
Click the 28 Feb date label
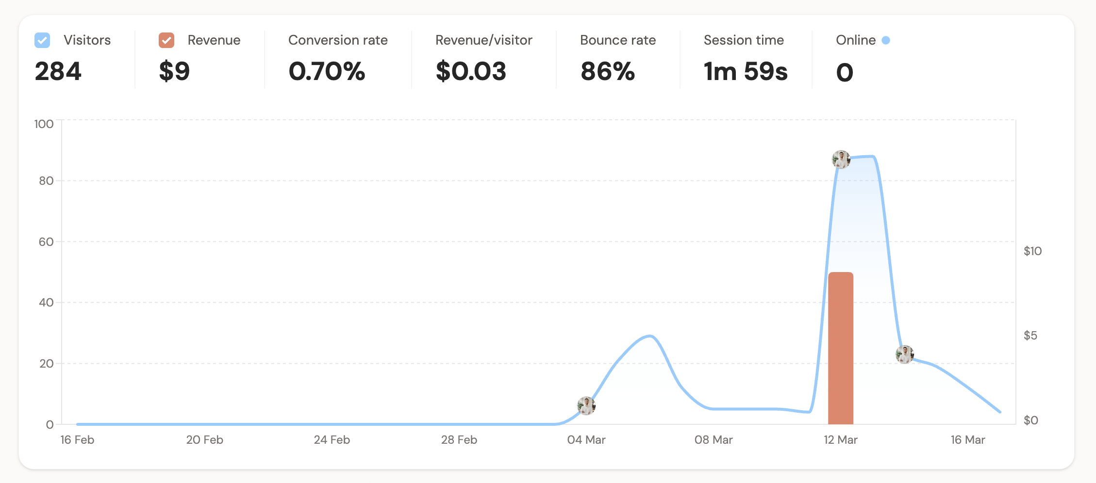(459, 440)
